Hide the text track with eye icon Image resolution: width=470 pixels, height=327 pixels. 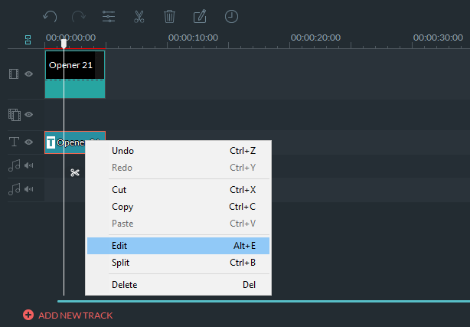(29, 142)
